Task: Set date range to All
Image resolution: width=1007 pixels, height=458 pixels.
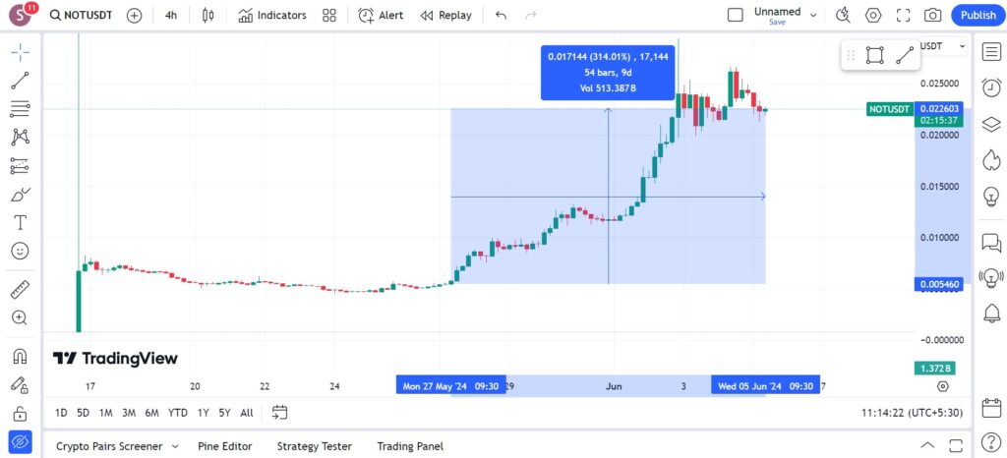Action: pos(247,413)
